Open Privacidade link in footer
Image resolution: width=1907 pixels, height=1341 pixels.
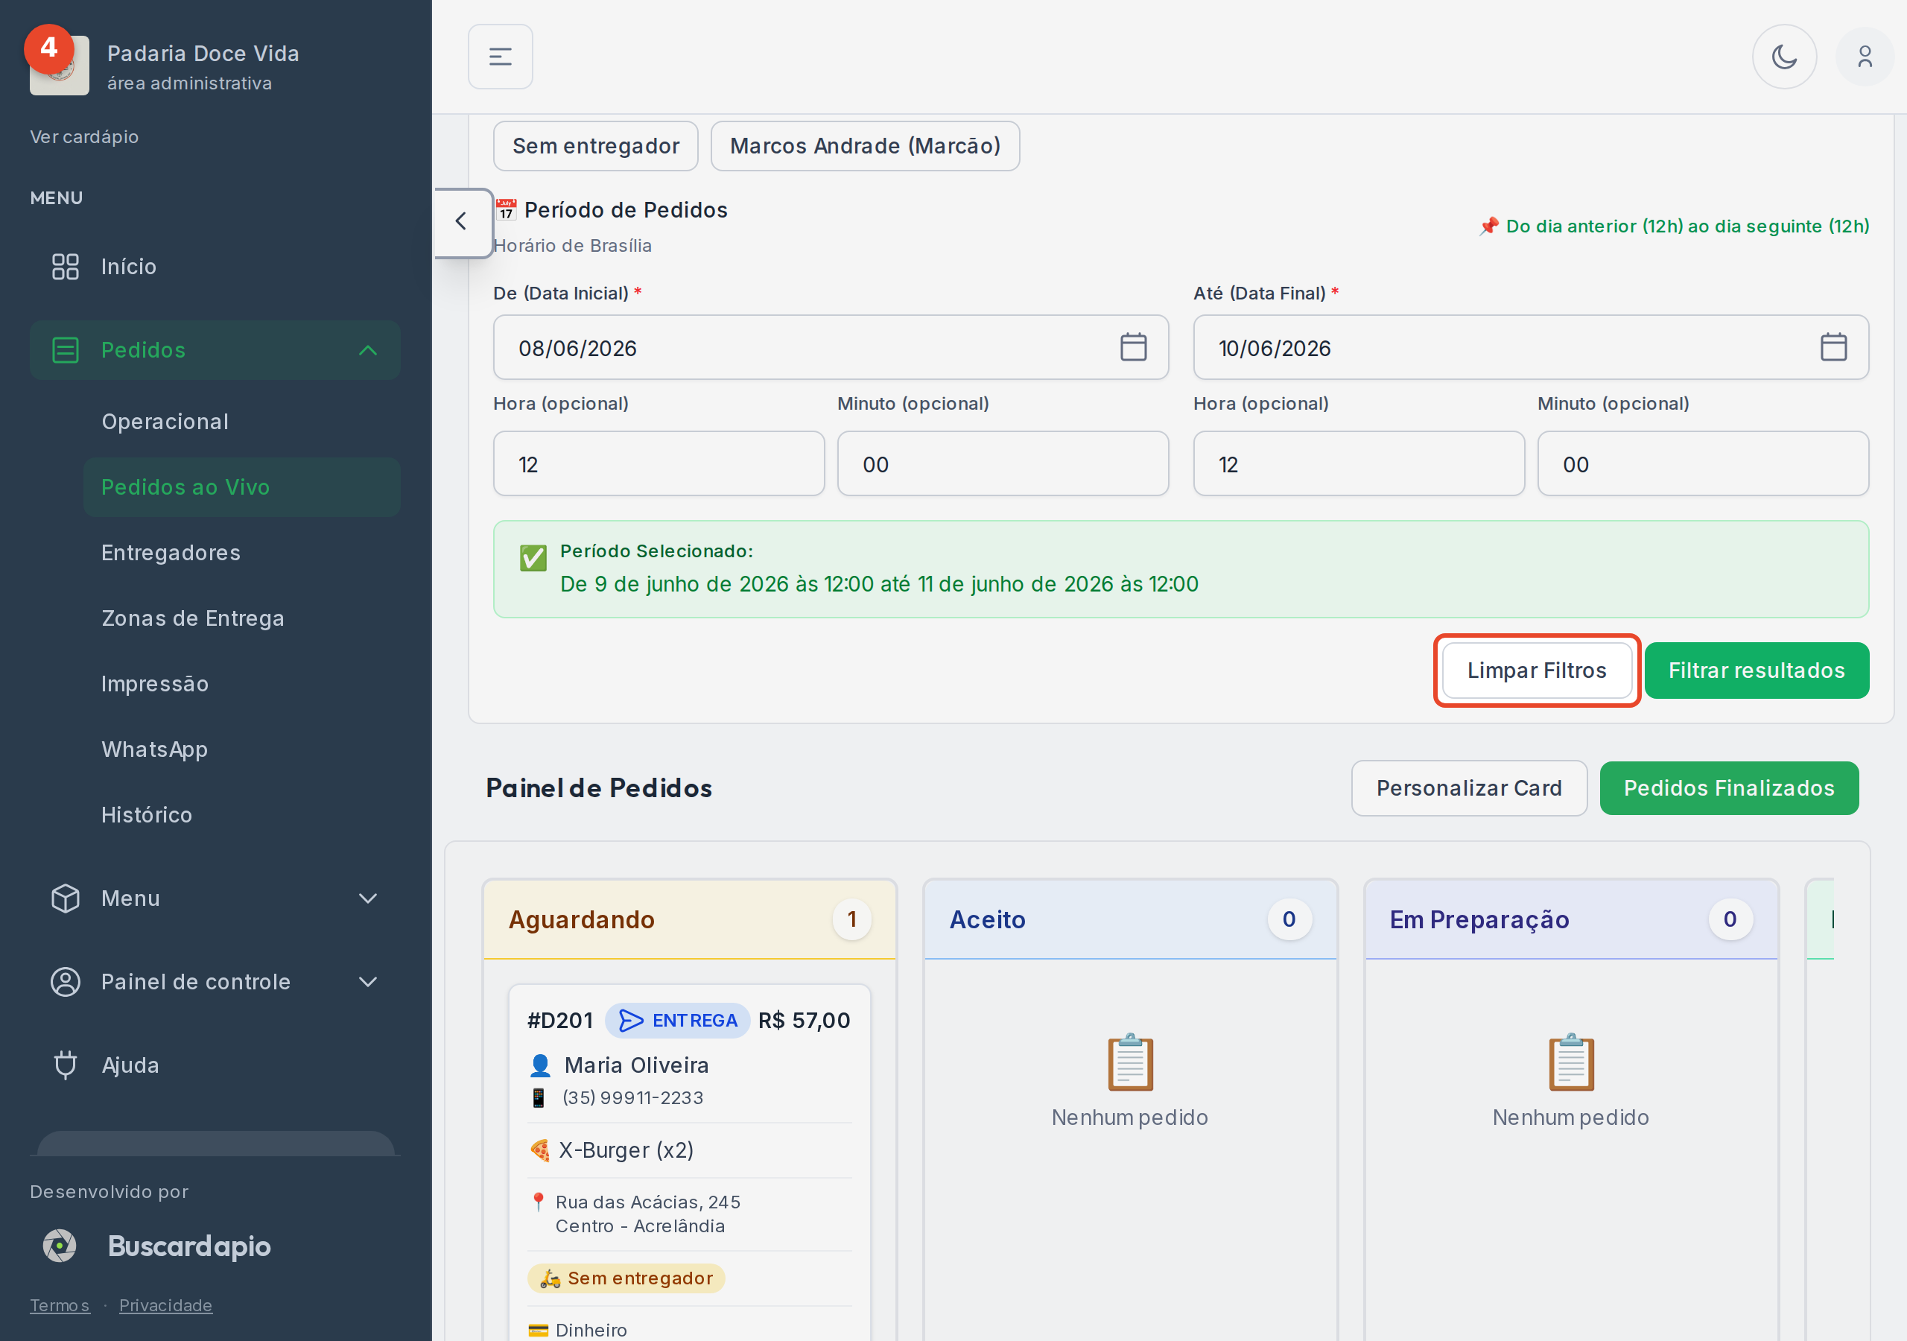coord(165,1305)
